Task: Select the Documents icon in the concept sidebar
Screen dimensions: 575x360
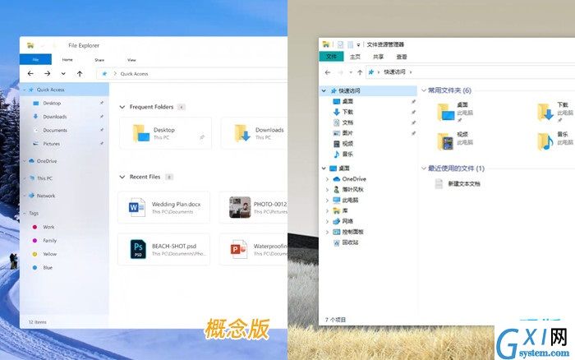Action: coord(35,130)
